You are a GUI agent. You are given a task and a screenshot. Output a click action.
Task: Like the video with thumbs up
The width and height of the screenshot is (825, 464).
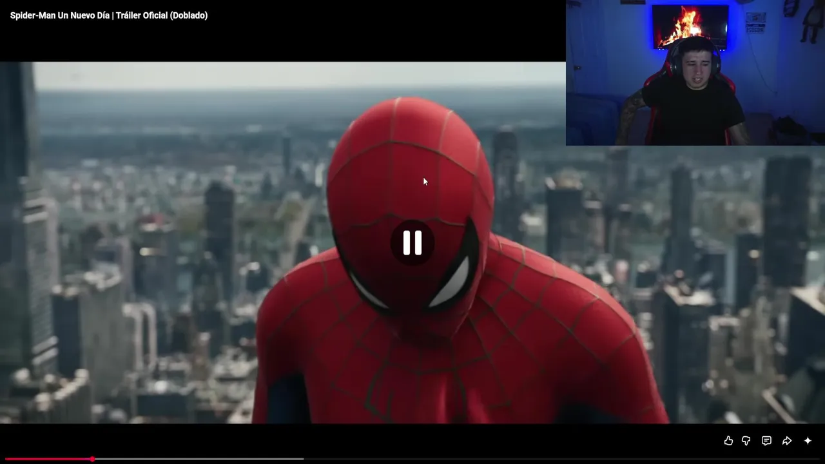728,441
